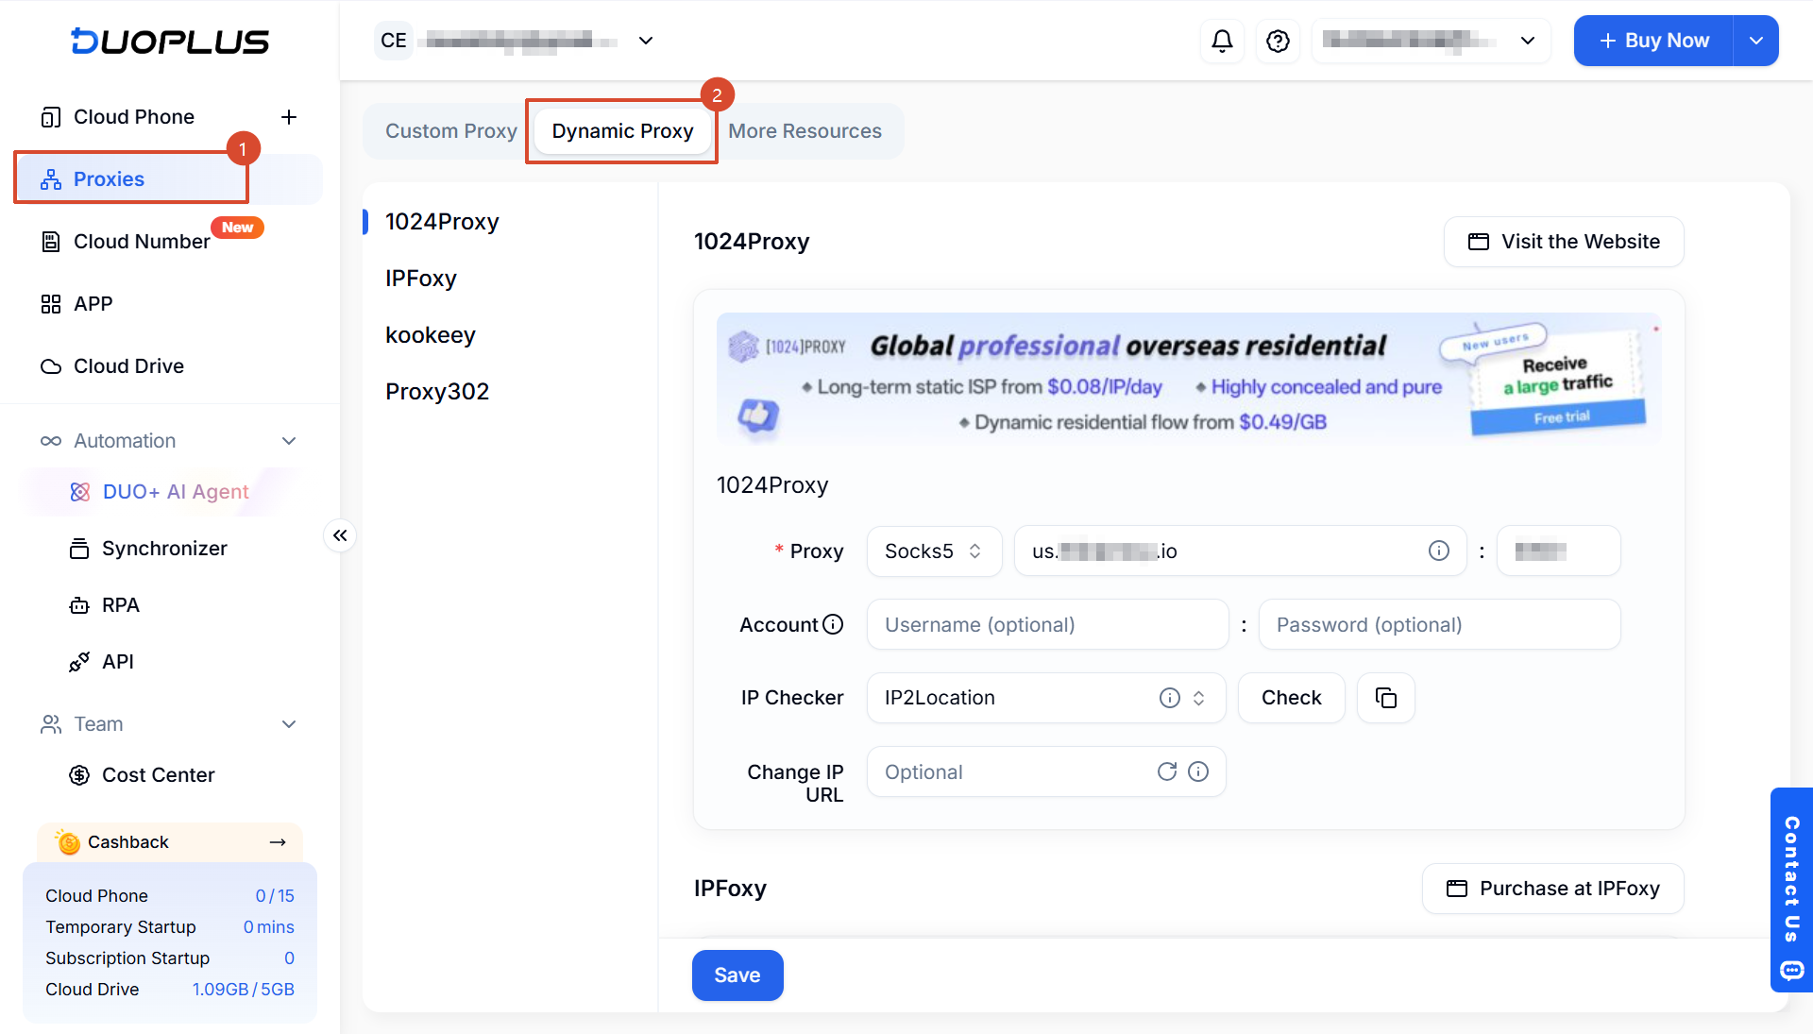
Task: Open notifications bell icon
Action: (x=1222, y=41)
